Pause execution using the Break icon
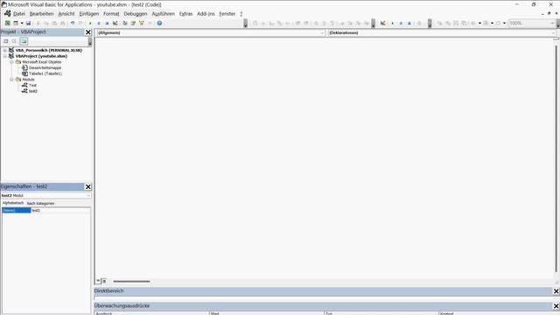 tap(99, 24)
